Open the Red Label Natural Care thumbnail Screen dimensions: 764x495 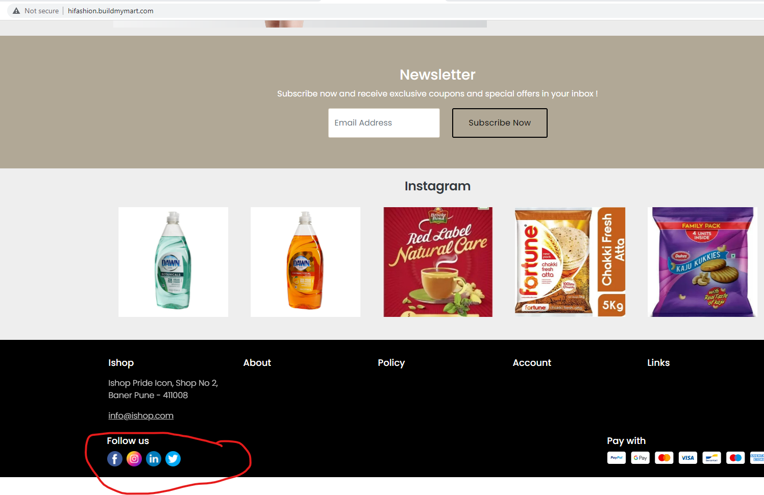[x=438, y=262]
